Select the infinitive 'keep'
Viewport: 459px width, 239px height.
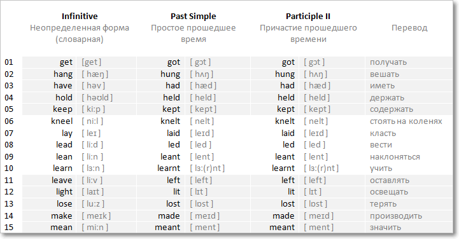tap(62, 109)
